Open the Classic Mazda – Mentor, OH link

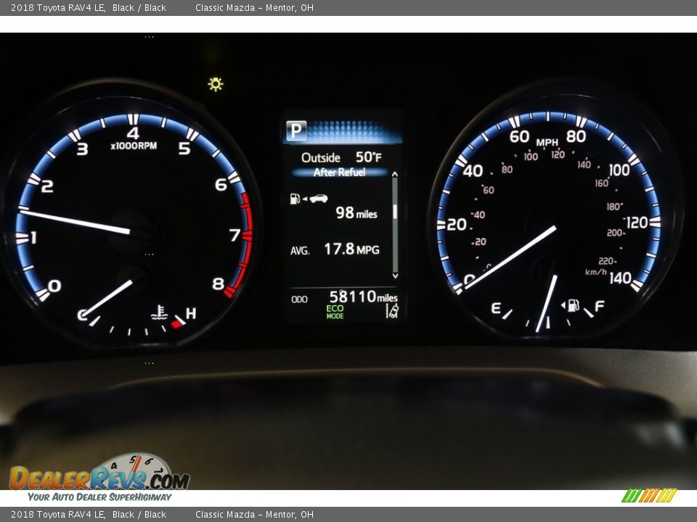pos(254,8)
